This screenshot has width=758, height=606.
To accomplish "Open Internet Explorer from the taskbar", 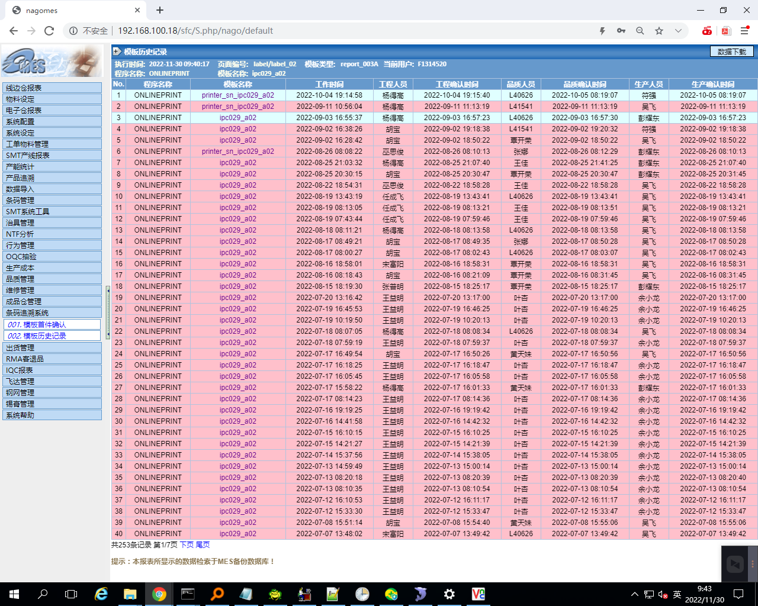I will coord(102,594).
